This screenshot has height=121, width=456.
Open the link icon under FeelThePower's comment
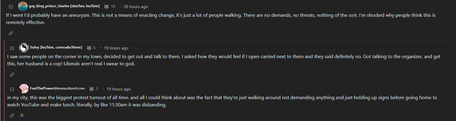pos(12,115)
